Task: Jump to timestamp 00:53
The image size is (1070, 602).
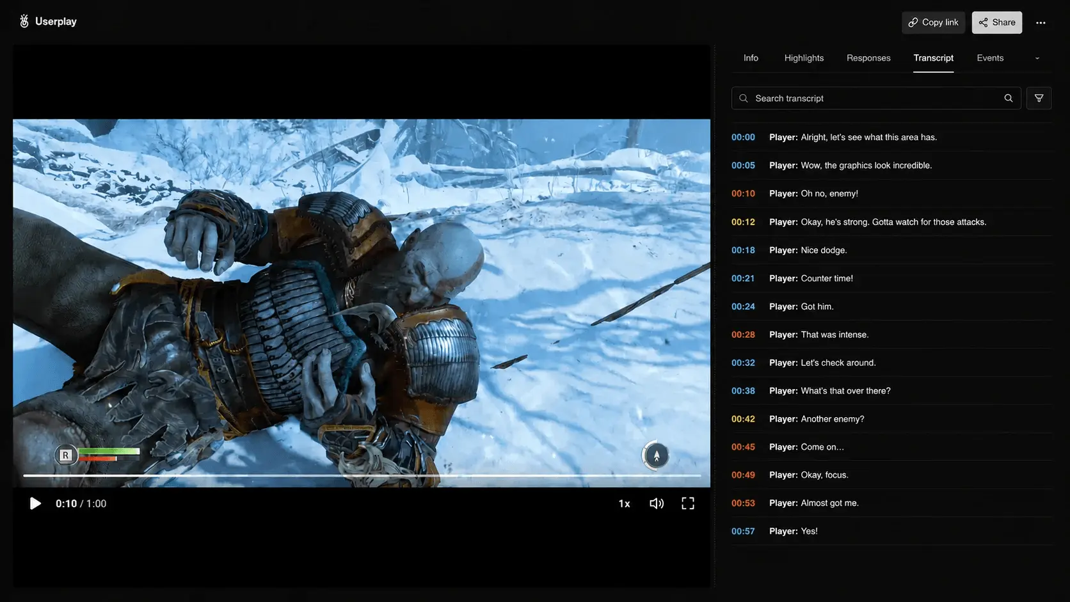Action: point(743,503)
